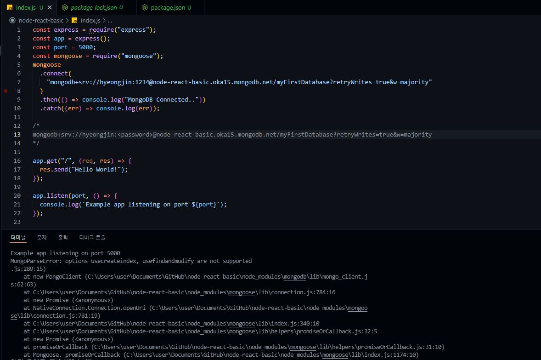This screenshot has height=360, width=541.
Task: Click the package.json file icon
Action: pos(145,7)
